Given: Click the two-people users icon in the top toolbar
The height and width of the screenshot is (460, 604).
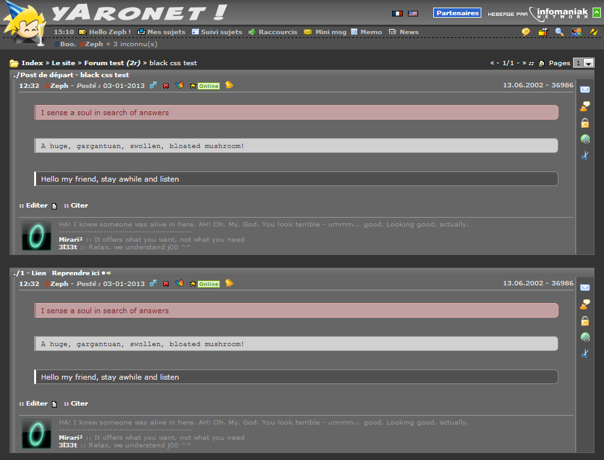Looking at the screenshot, I should pos(576,32).
